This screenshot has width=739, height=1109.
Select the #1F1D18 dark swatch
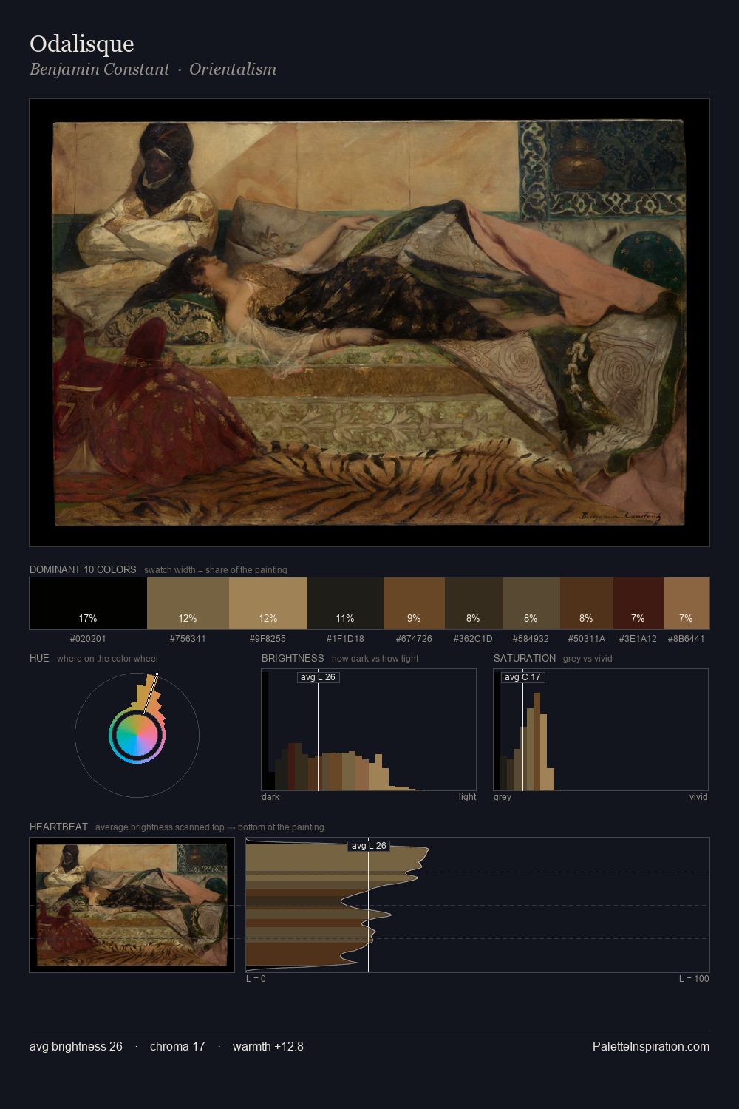tap(345, 603)
